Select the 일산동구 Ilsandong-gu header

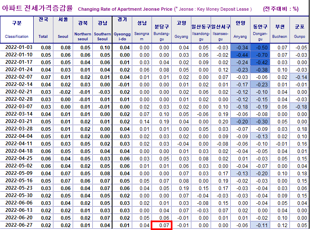point(201,30)
